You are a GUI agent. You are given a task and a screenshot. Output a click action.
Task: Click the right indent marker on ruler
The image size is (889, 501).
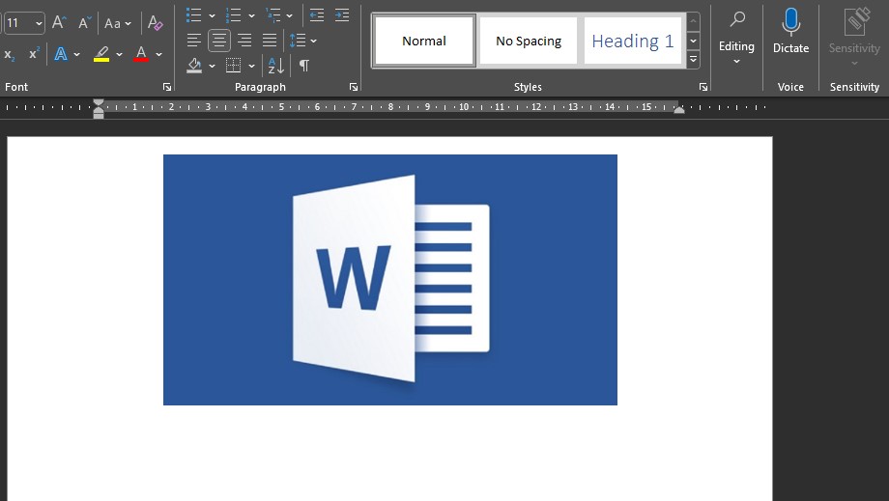(679, 110)
